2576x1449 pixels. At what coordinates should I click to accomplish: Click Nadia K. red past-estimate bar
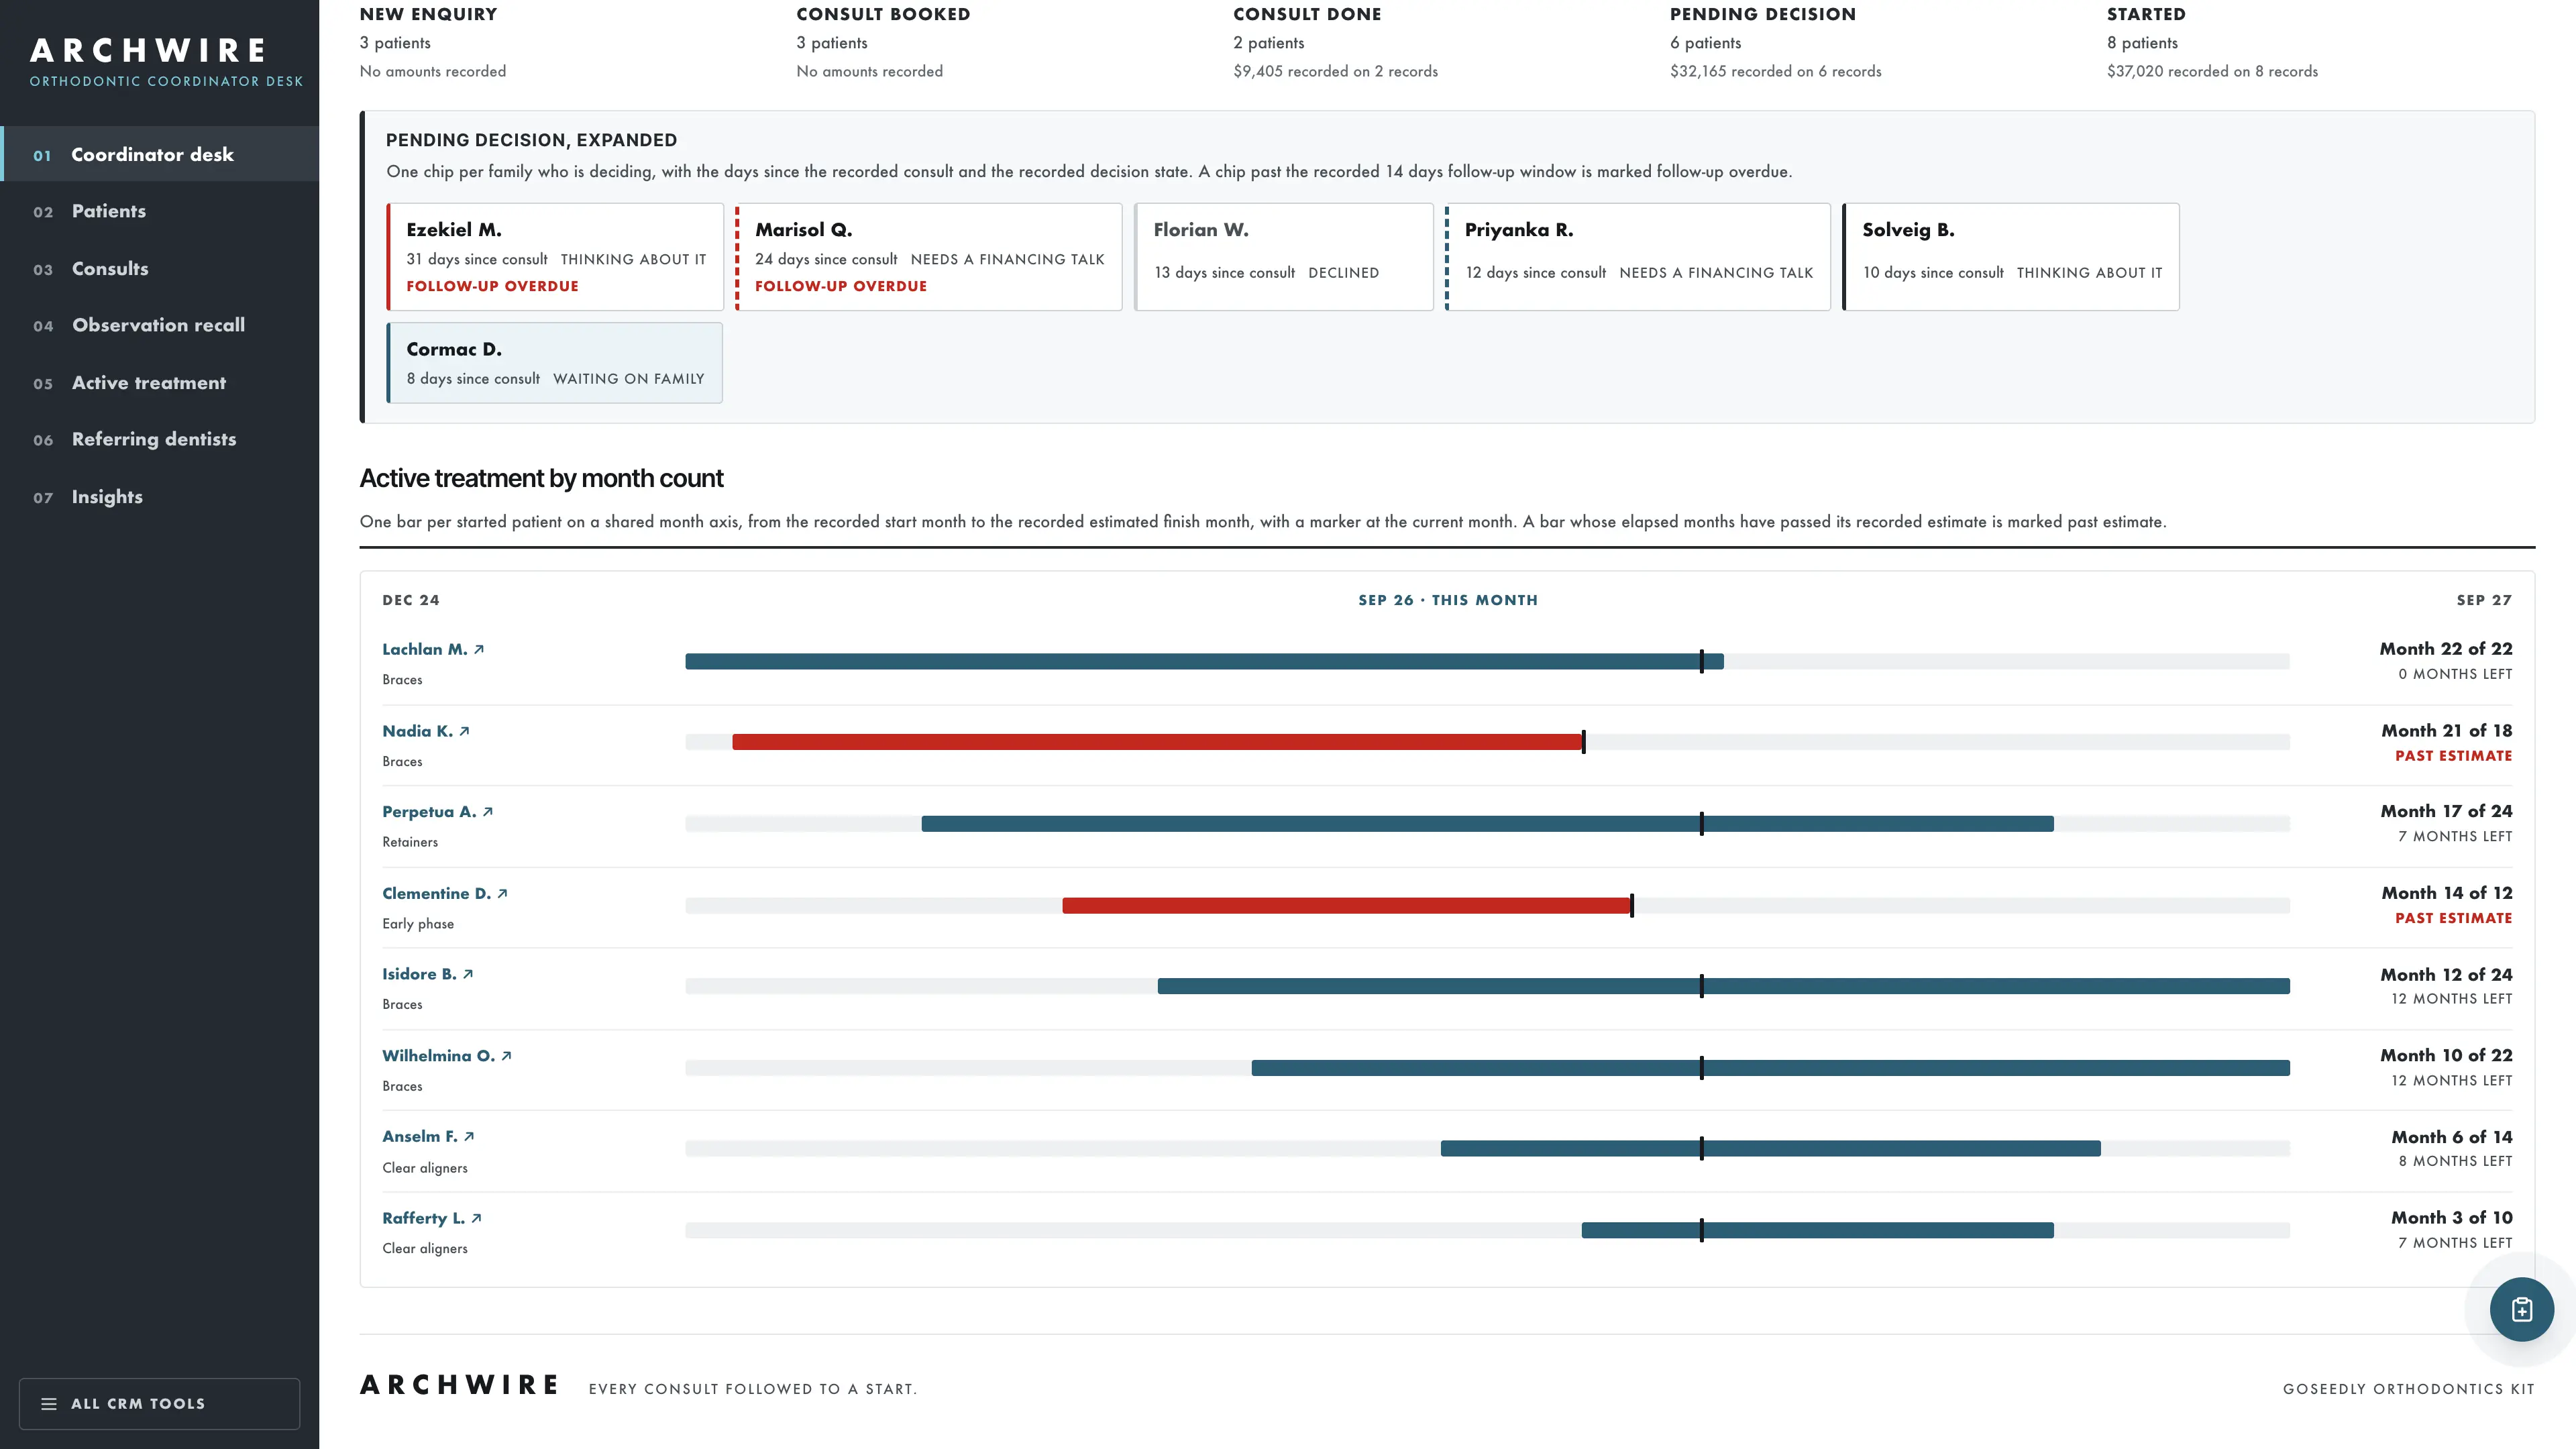[x=1158, y=742]
